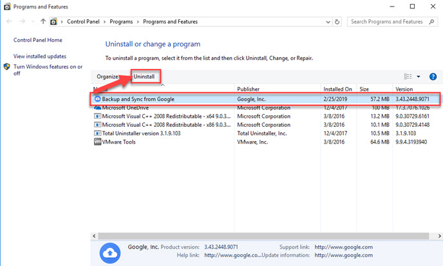Click Uninstall in the toolbar
443x266 pixels.
144,77
